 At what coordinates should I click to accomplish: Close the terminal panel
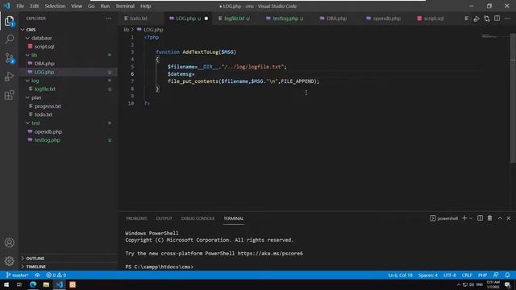tap(509, 218)
